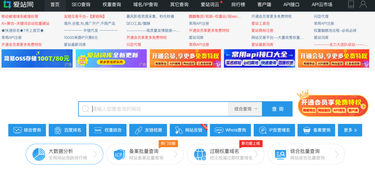Open the AI+聚合-关键词自动批量建站 link

25,23
